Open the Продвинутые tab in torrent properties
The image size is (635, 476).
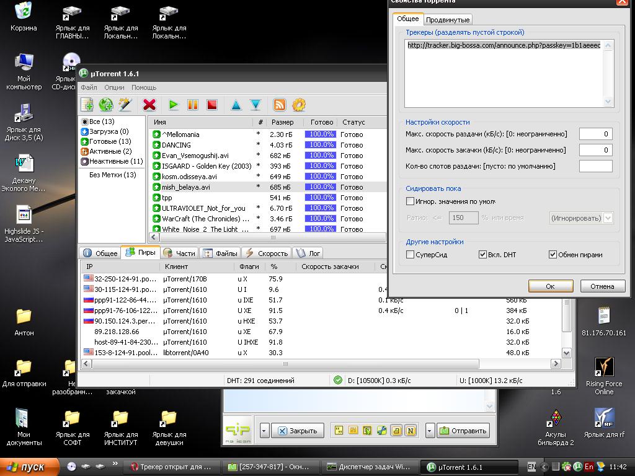coord(448,20)
